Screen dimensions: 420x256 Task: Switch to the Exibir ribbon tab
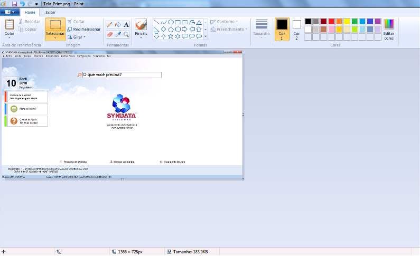point(50,12)
